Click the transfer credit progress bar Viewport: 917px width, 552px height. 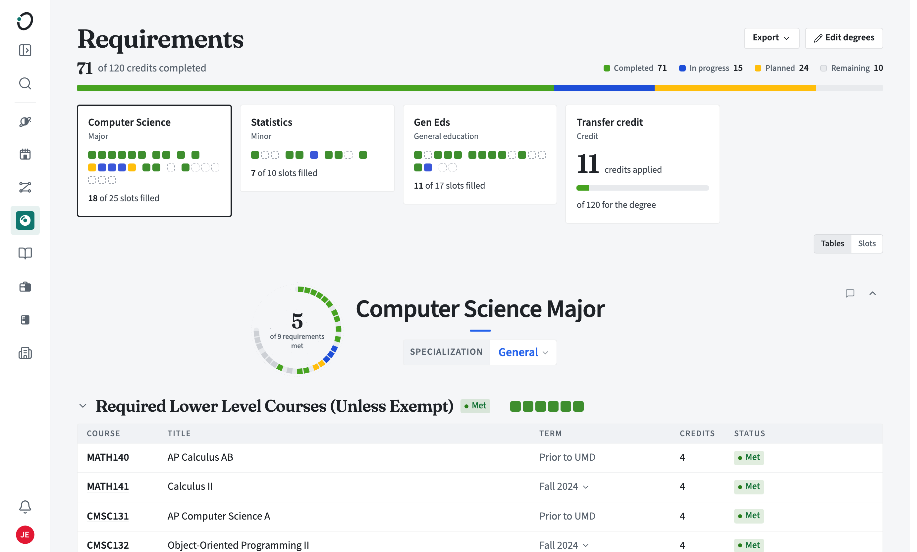[x=642, y=188]
